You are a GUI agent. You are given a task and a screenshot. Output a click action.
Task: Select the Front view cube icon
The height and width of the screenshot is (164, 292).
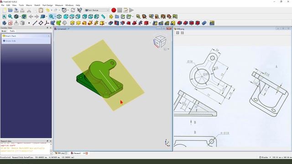(66, 16)
